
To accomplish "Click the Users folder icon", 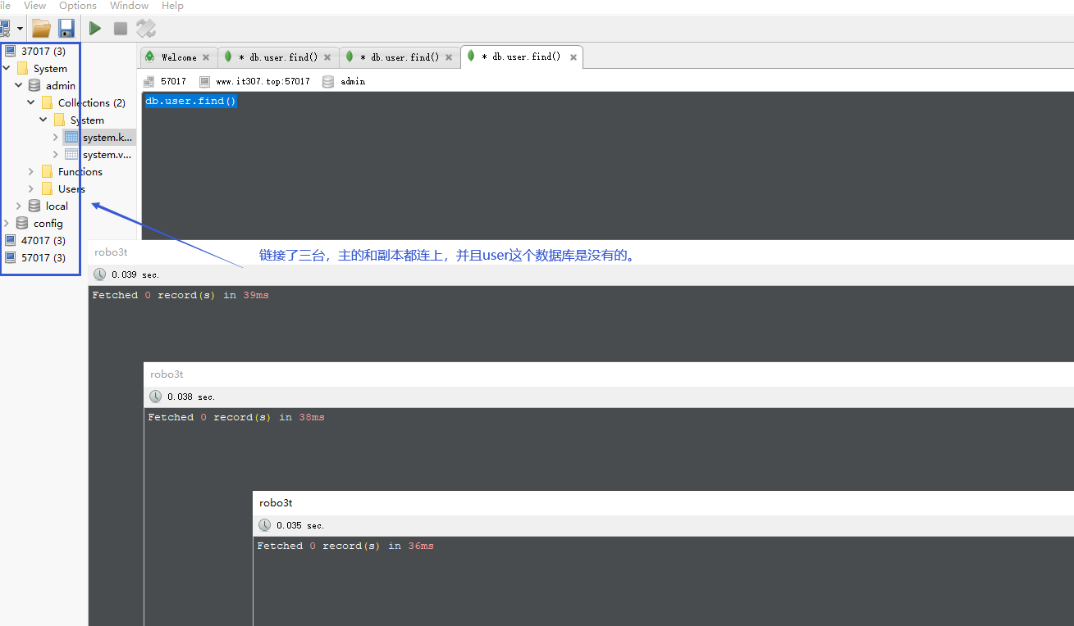I will click(47, 189).
